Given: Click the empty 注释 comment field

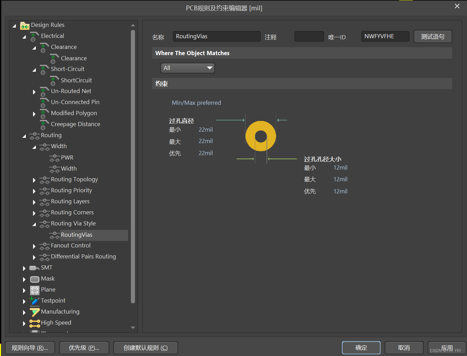Looking at the screenshot, I should coord(309,37).
